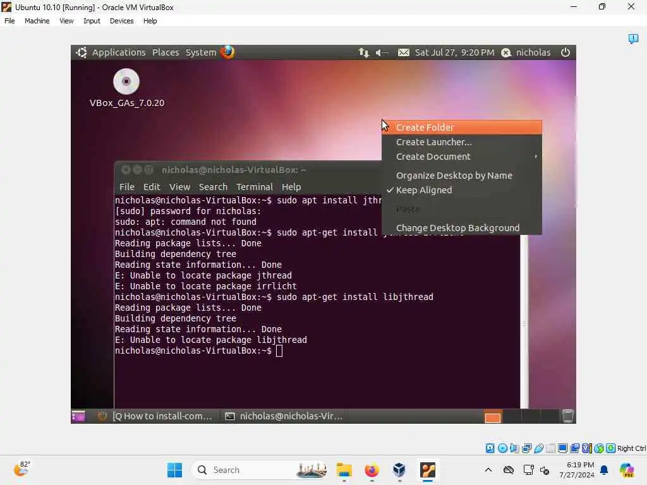
Task: Click the network connection arrows indicator
Action: click(363, 52)
